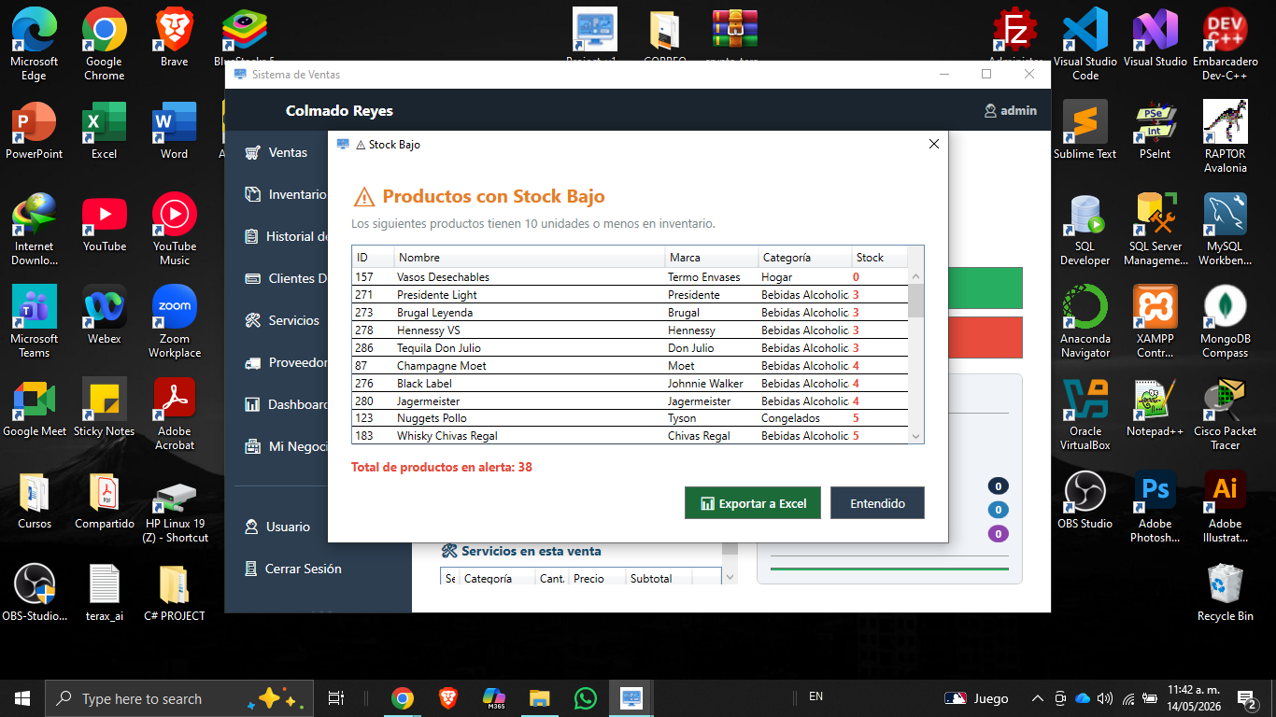Select the Recycle Bin icon
This screenshot has height=717, width=1276.
pyautogui.click(x=1226, y=592)
